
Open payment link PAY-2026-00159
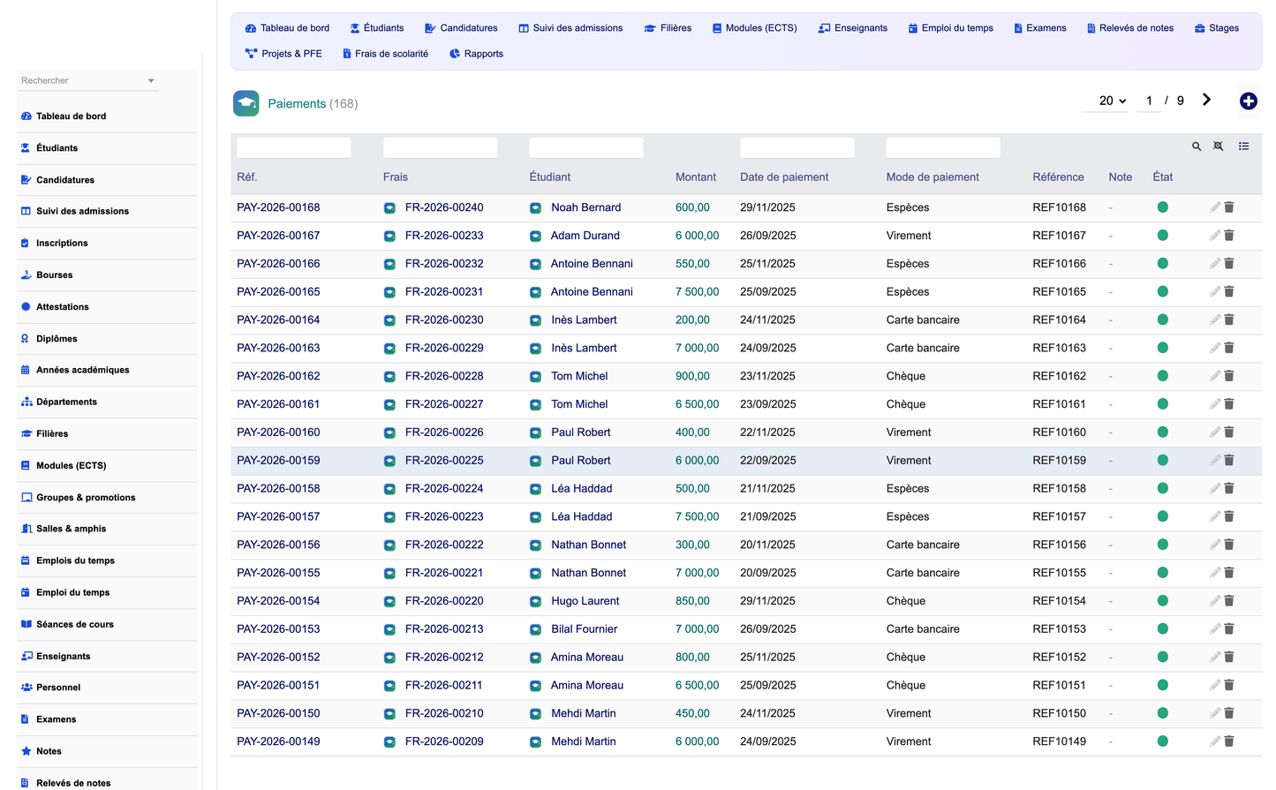point(278,461)
